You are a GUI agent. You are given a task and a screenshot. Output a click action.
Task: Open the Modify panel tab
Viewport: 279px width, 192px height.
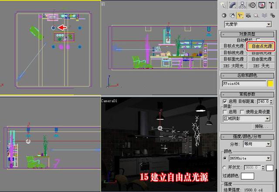tap(232, 5)
